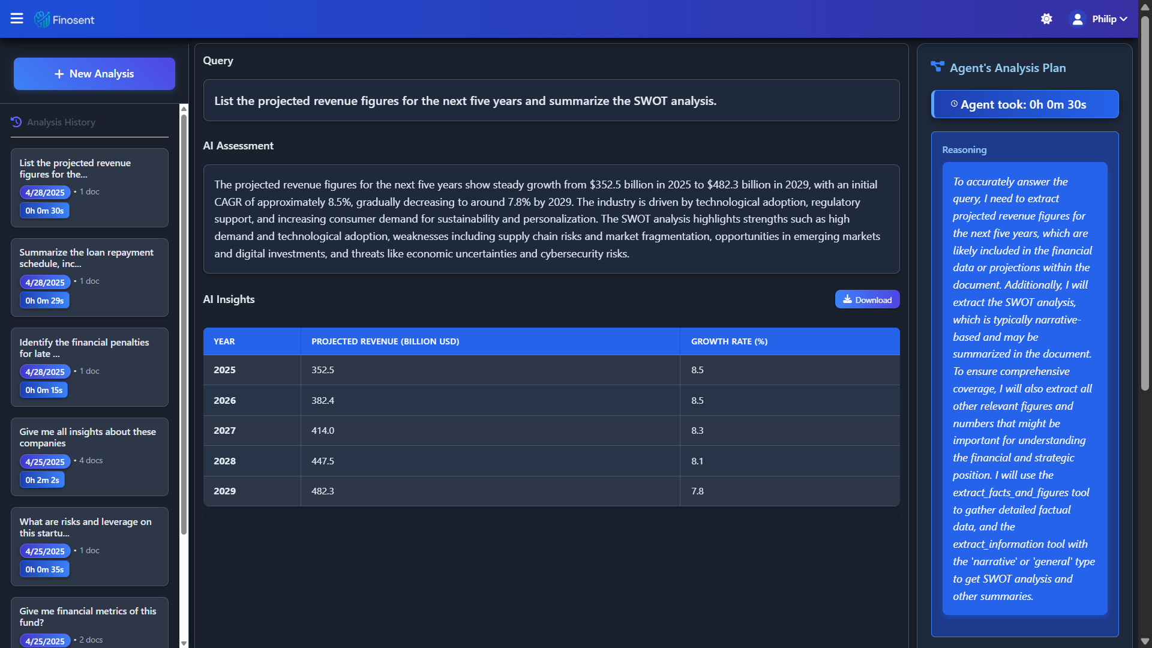This screenshot has height=648, width=1152.
Task: Open 'Give me financial metrics of this fund' item
Action: pos(89,622)
